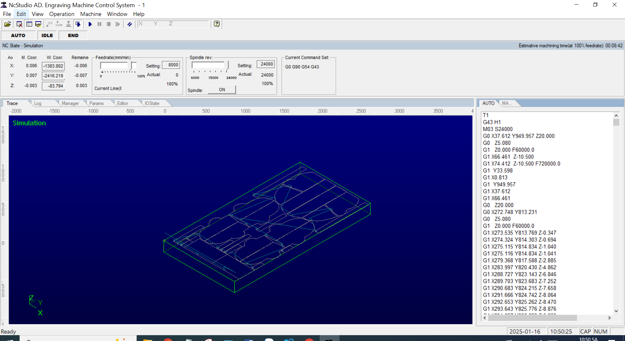
Task: Open context help with the question mark icon
Action: [216, 24]
